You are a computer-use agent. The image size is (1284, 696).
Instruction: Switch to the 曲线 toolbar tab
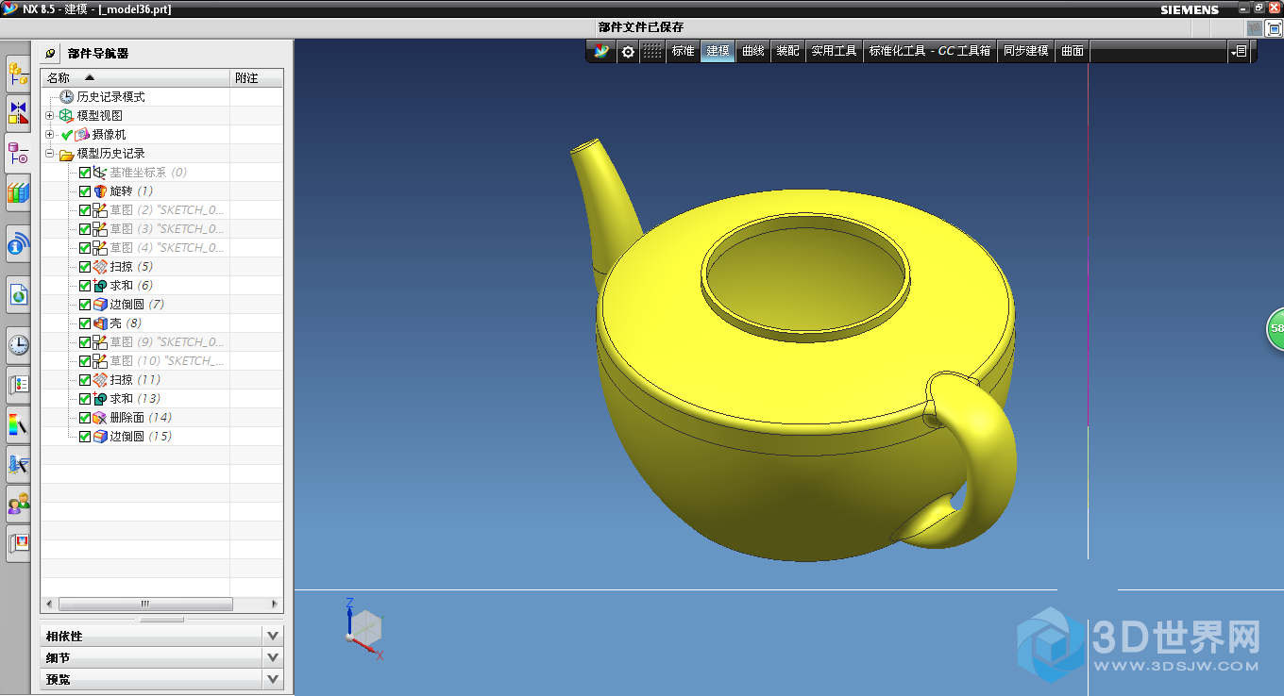(x=752, y=51)
